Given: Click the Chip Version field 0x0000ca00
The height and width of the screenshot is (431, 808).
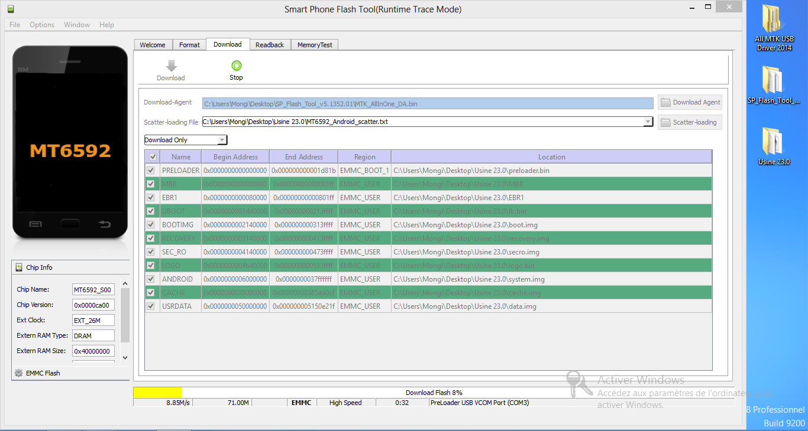Looking at the screenshot, I should 93,305.
